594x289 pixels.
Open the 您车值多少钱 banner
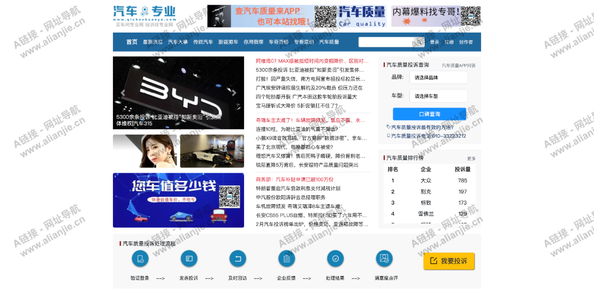pos(178,200)
